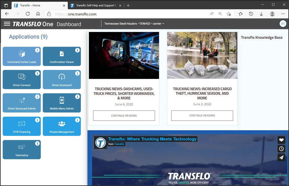Image resolution: width=289 pixels, height=186 pixels.
Task: Add video to Watch Later clock icon
Action: coord(281,149)
